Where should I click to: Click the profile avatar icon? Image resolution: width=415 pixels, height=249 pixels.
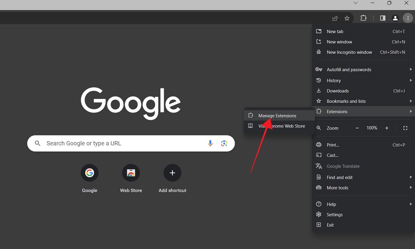[395, 18]
